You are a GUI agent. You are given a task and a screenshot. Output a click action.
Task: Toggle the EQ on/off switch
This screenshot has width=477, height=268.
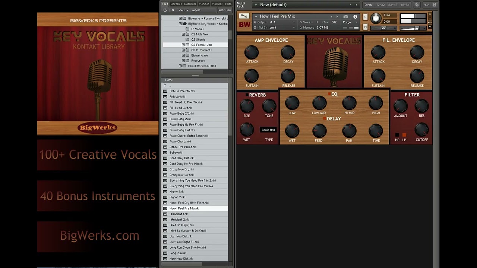point(329,94)
